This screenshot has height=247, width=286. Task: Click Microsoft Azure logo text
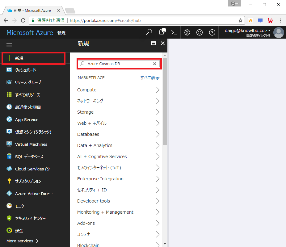(30, 33)
